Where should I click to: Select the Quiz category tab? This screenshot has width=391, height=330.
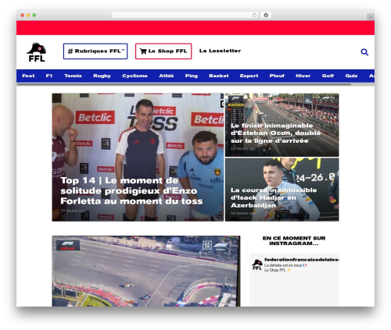point(351,76)
